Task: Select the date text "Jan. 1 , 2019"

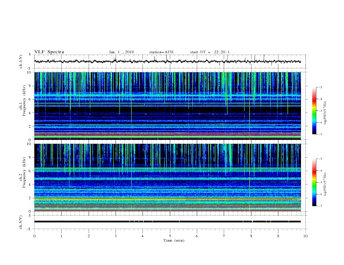Action: (121, 52)
